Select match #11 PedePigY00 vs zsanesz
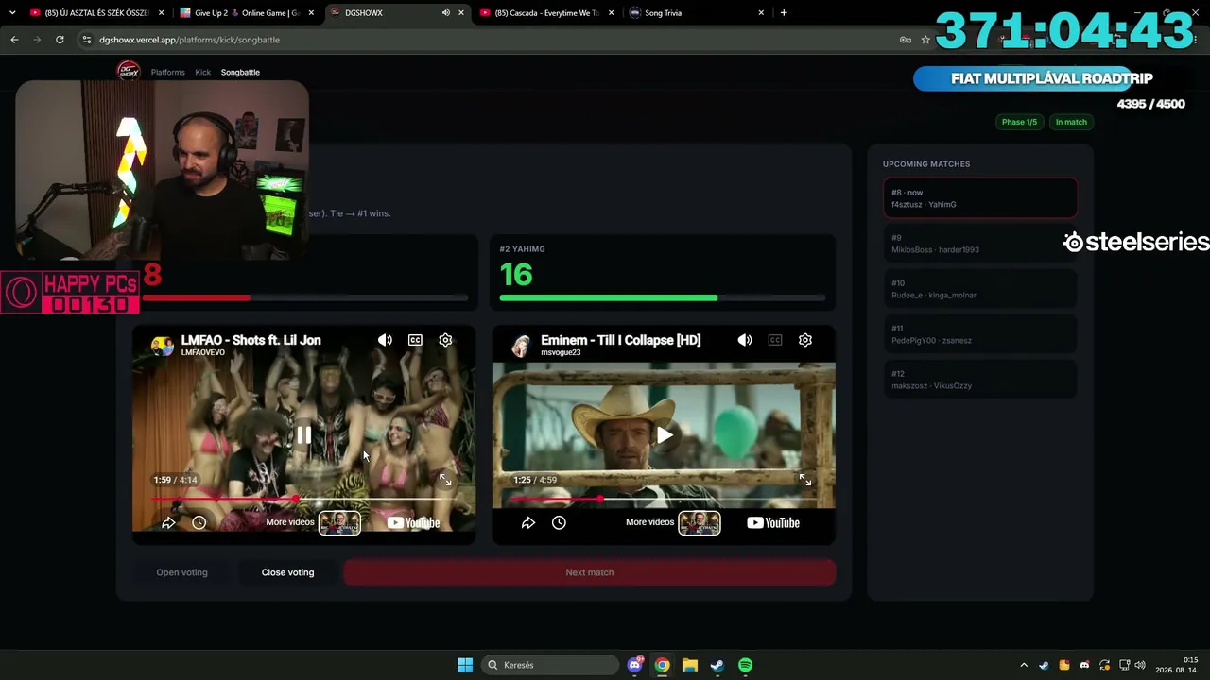 (980, 334)
